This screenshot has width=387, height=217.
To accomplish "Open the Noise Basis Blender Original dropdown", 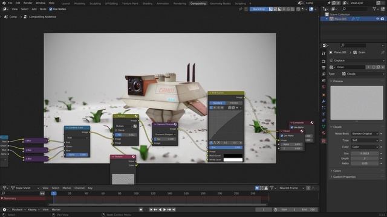I will tap(365, 134).
